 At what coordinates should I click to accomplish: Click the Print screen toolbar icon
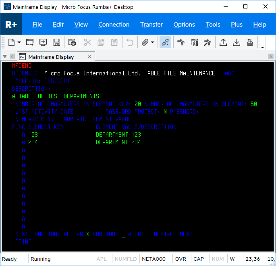pyautogui.click(x=72, y=42)
